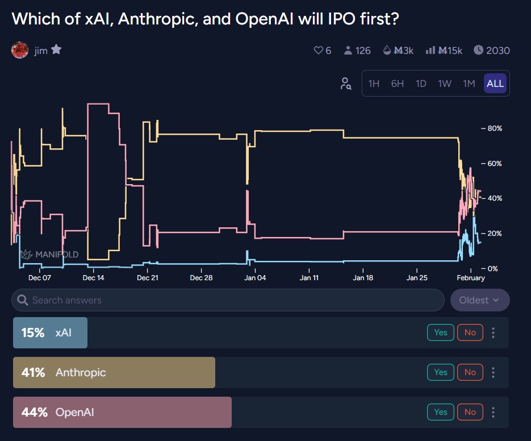The height and width of the screenshot is (441, 531).
Task: Click the 40% y-axis label
Action: [495, 198]
